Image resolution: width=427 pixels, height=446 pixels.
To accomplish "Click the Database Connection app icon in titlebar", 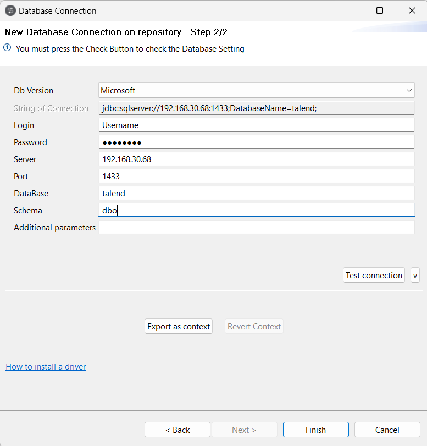I will pos(11,10).
